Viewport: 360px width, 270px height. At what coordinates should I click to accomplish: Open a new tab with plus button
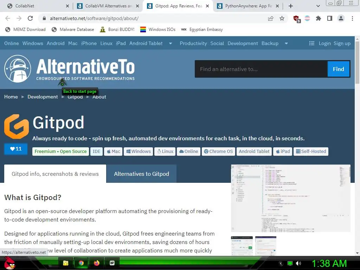click(x=291, y=6)
